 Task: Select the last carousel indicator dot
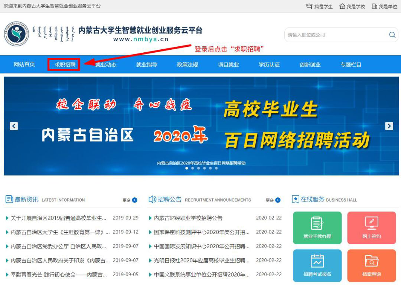216,168
